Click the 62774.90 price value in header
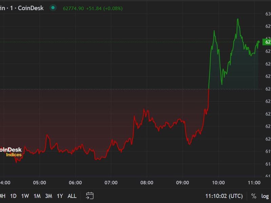271x203 pixels. click(74, 8)
